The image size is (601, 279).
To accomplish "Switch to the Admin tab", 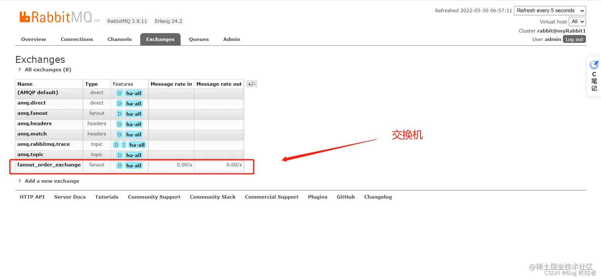I will [x=232, y=39].
